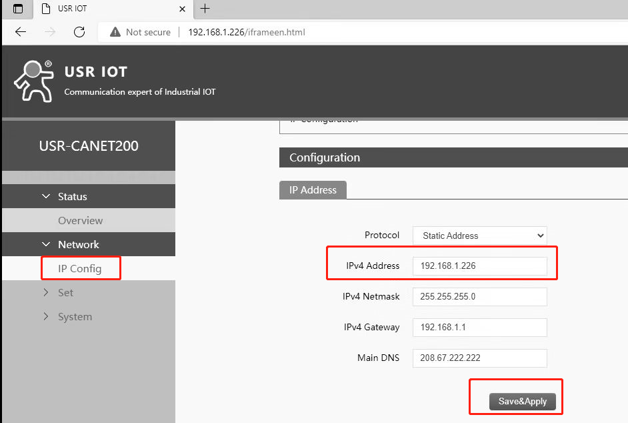Click the browser forward arrow

pyautogui.click(x=50, y=31)
